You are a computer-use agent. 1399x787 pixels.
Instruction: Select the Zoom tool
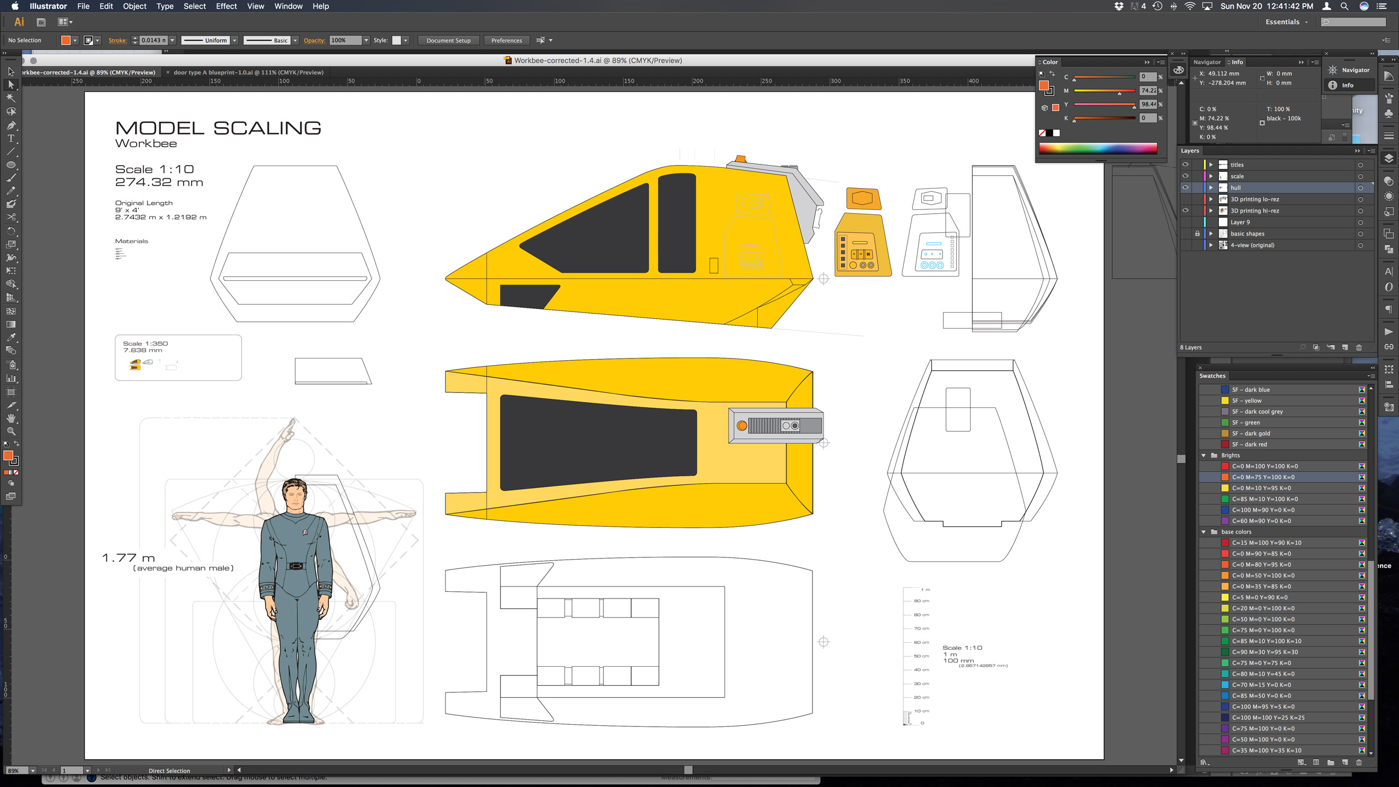pyautogui.click(x=11, y=431)
